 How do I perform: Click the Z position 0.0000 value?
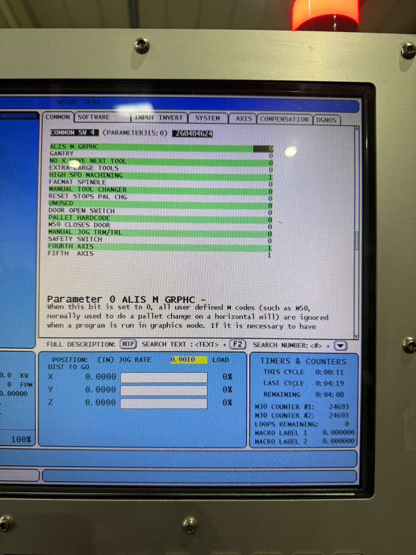click(x=101, y=403)
